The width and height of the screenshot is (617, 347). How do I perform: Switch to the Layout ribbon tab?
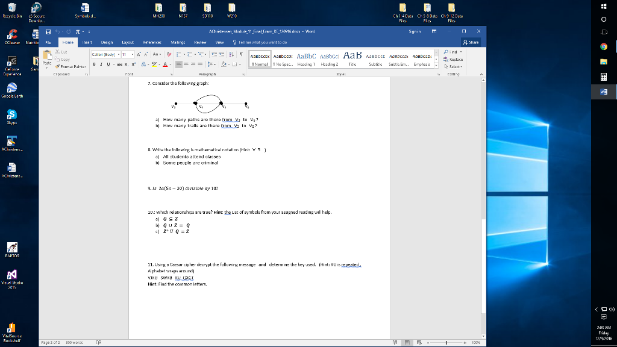tap(128, 43)
